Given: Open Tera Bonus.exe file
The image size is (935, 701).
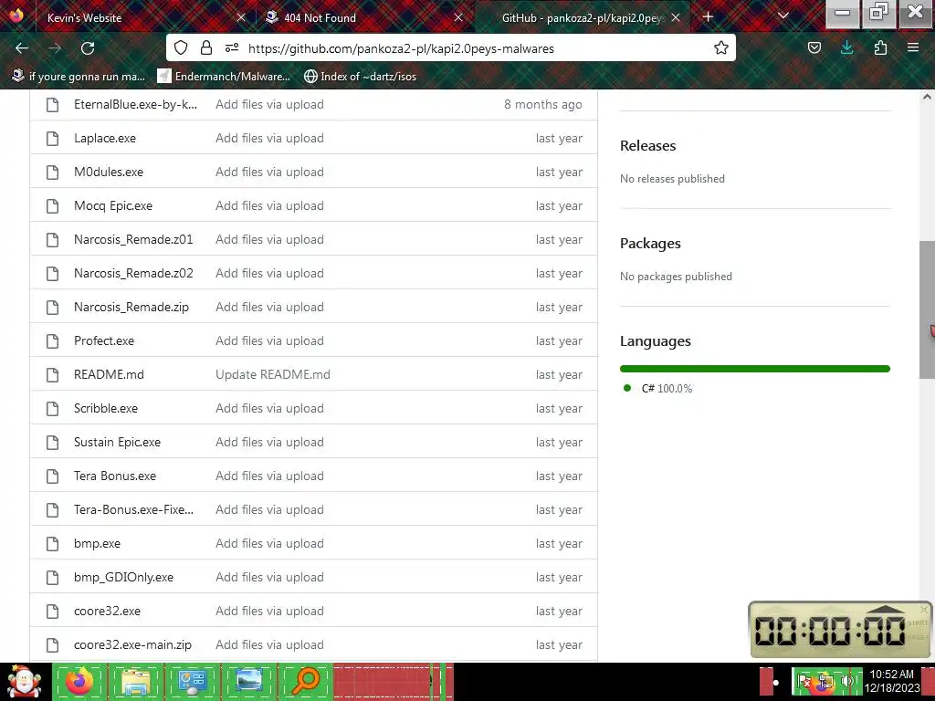Looking at the screenshot, I should 115,476.
